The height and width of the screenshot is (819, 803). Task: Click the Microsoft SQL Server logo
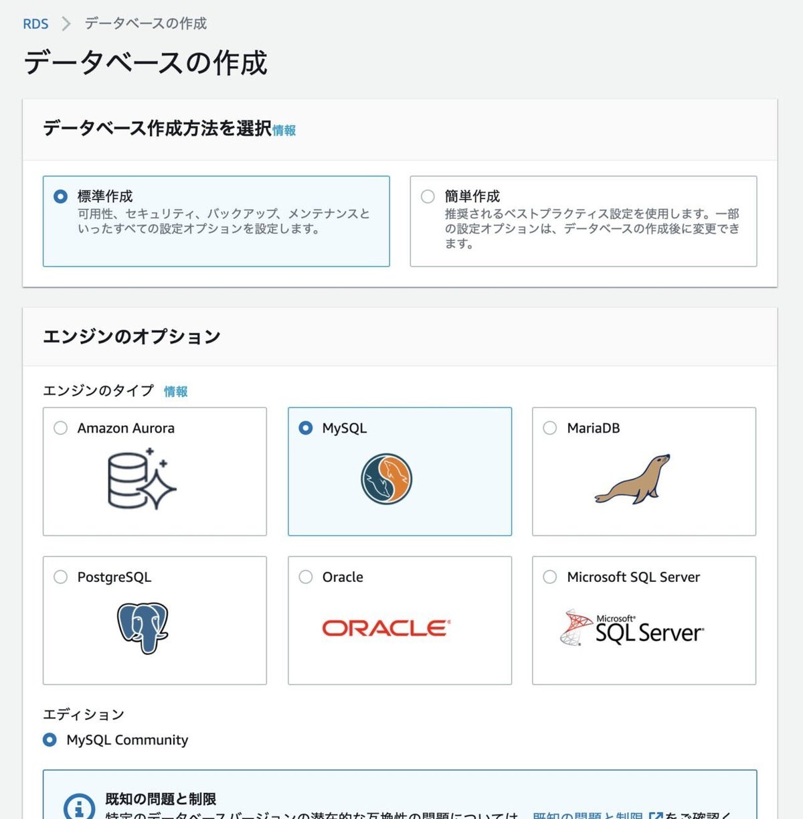[631, 628]
